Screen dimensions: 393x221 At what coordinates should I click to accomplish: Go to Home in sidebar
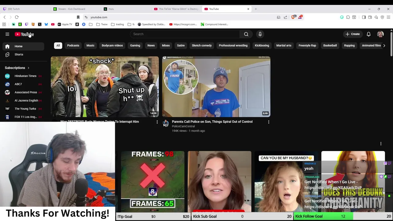tap(23, 46)
